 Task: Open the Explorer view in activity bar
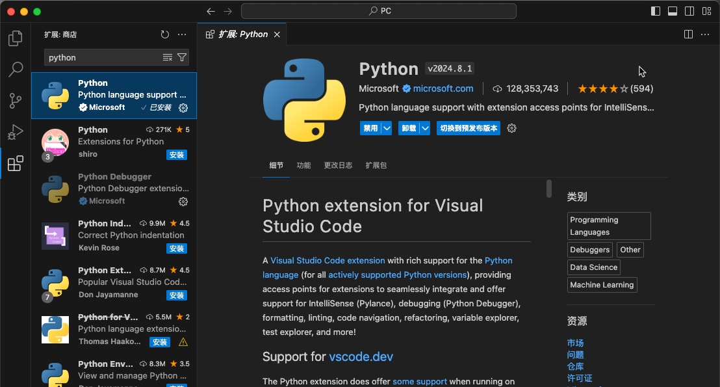(x=15, y=38)
